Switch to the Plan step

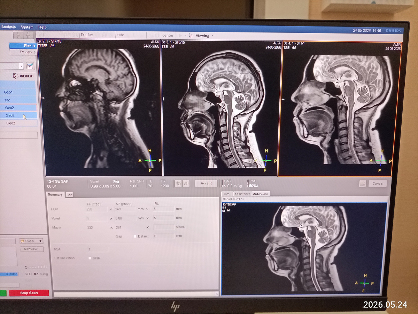pos(23,46)
